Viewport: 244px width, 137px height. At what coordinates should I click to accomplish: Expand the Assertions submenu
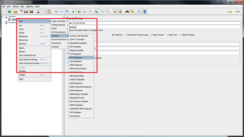[x=60, y=43]
